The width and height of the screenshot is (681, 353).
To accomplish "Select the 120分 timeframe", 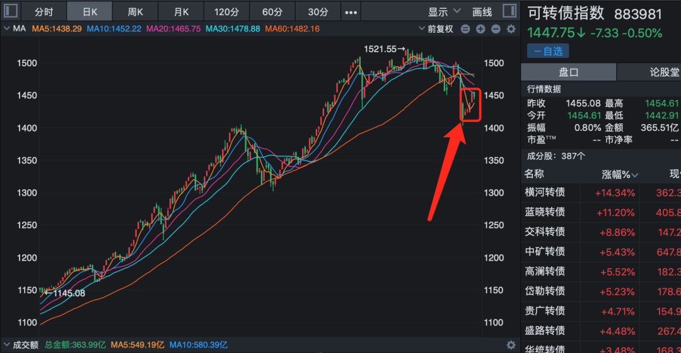I will (227, 12).
